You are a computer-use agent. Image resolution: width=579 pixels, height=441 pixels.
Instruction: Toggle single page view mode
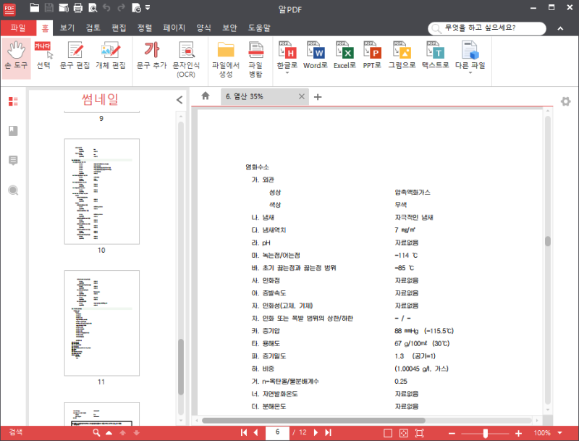(x=388, y=432)
